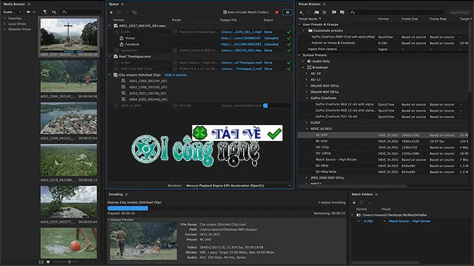Click source icon for Roof Timelapse.mov
474x266 pixels.
point(116,56)
